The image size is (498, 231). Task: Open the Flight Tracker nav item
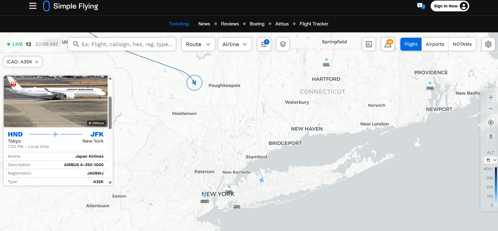click(314, 24)
